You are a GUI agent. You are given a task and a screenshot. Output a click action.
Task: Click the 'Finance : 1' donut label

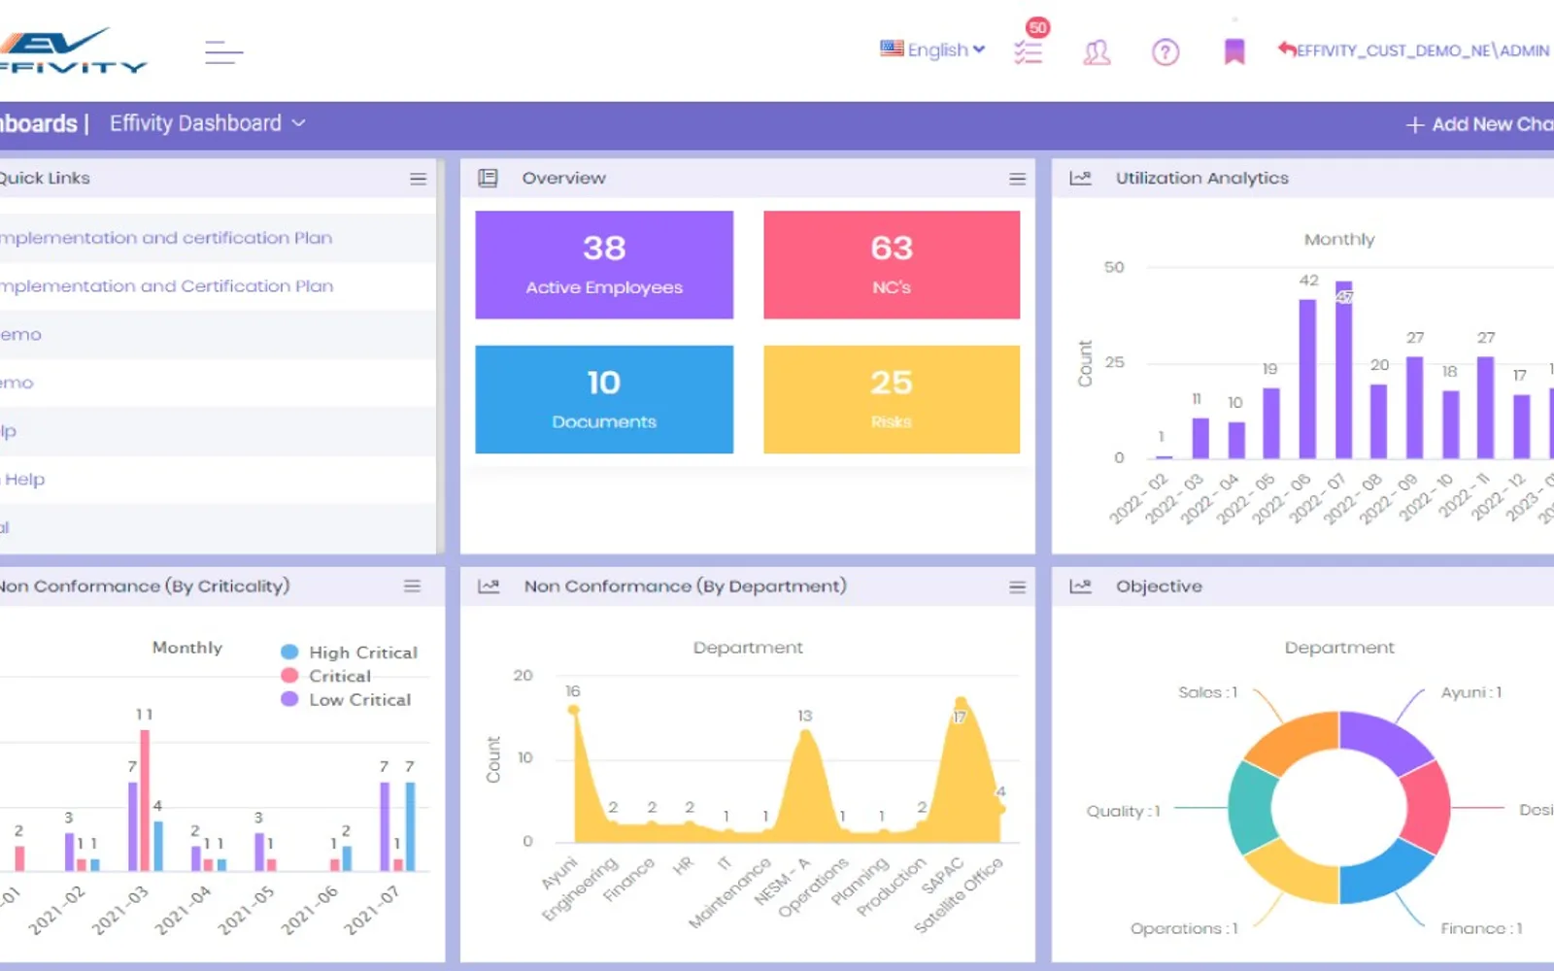coord(1481,928)
